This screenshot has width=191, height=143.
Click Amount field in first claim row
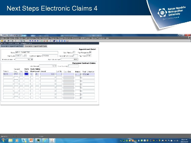coord(47,74)
